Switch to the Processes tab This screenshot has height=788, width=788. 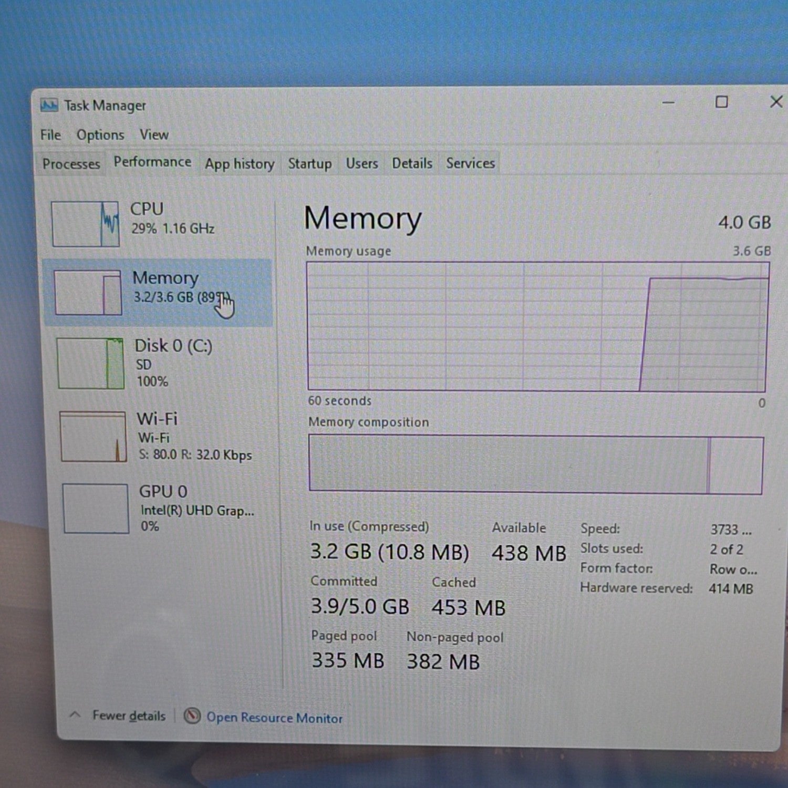pos(71,164)
